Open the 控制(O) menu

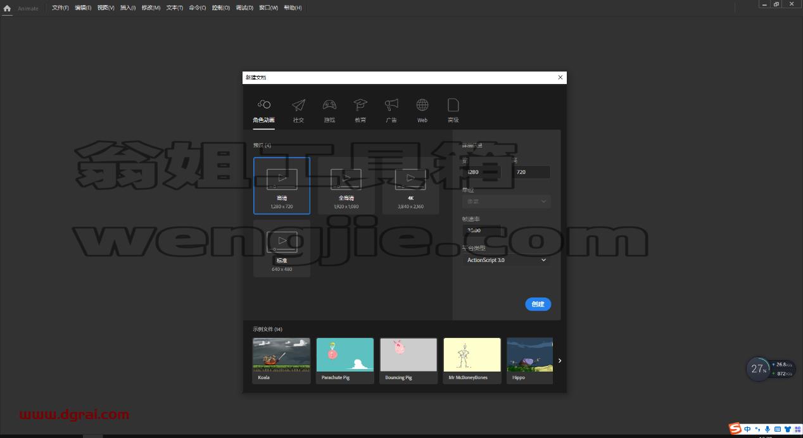(221, 8)
